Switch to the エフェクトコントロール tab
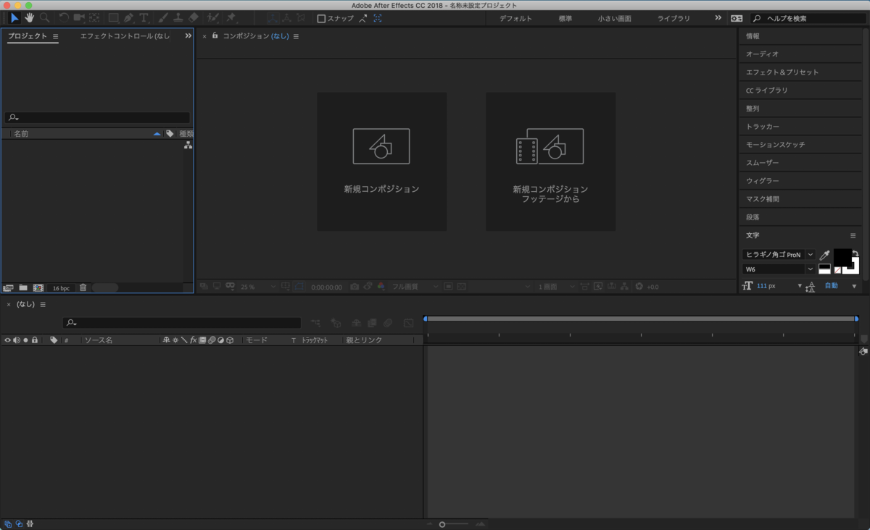Viewport: 870px width, 530px height. tap(125, 36)
